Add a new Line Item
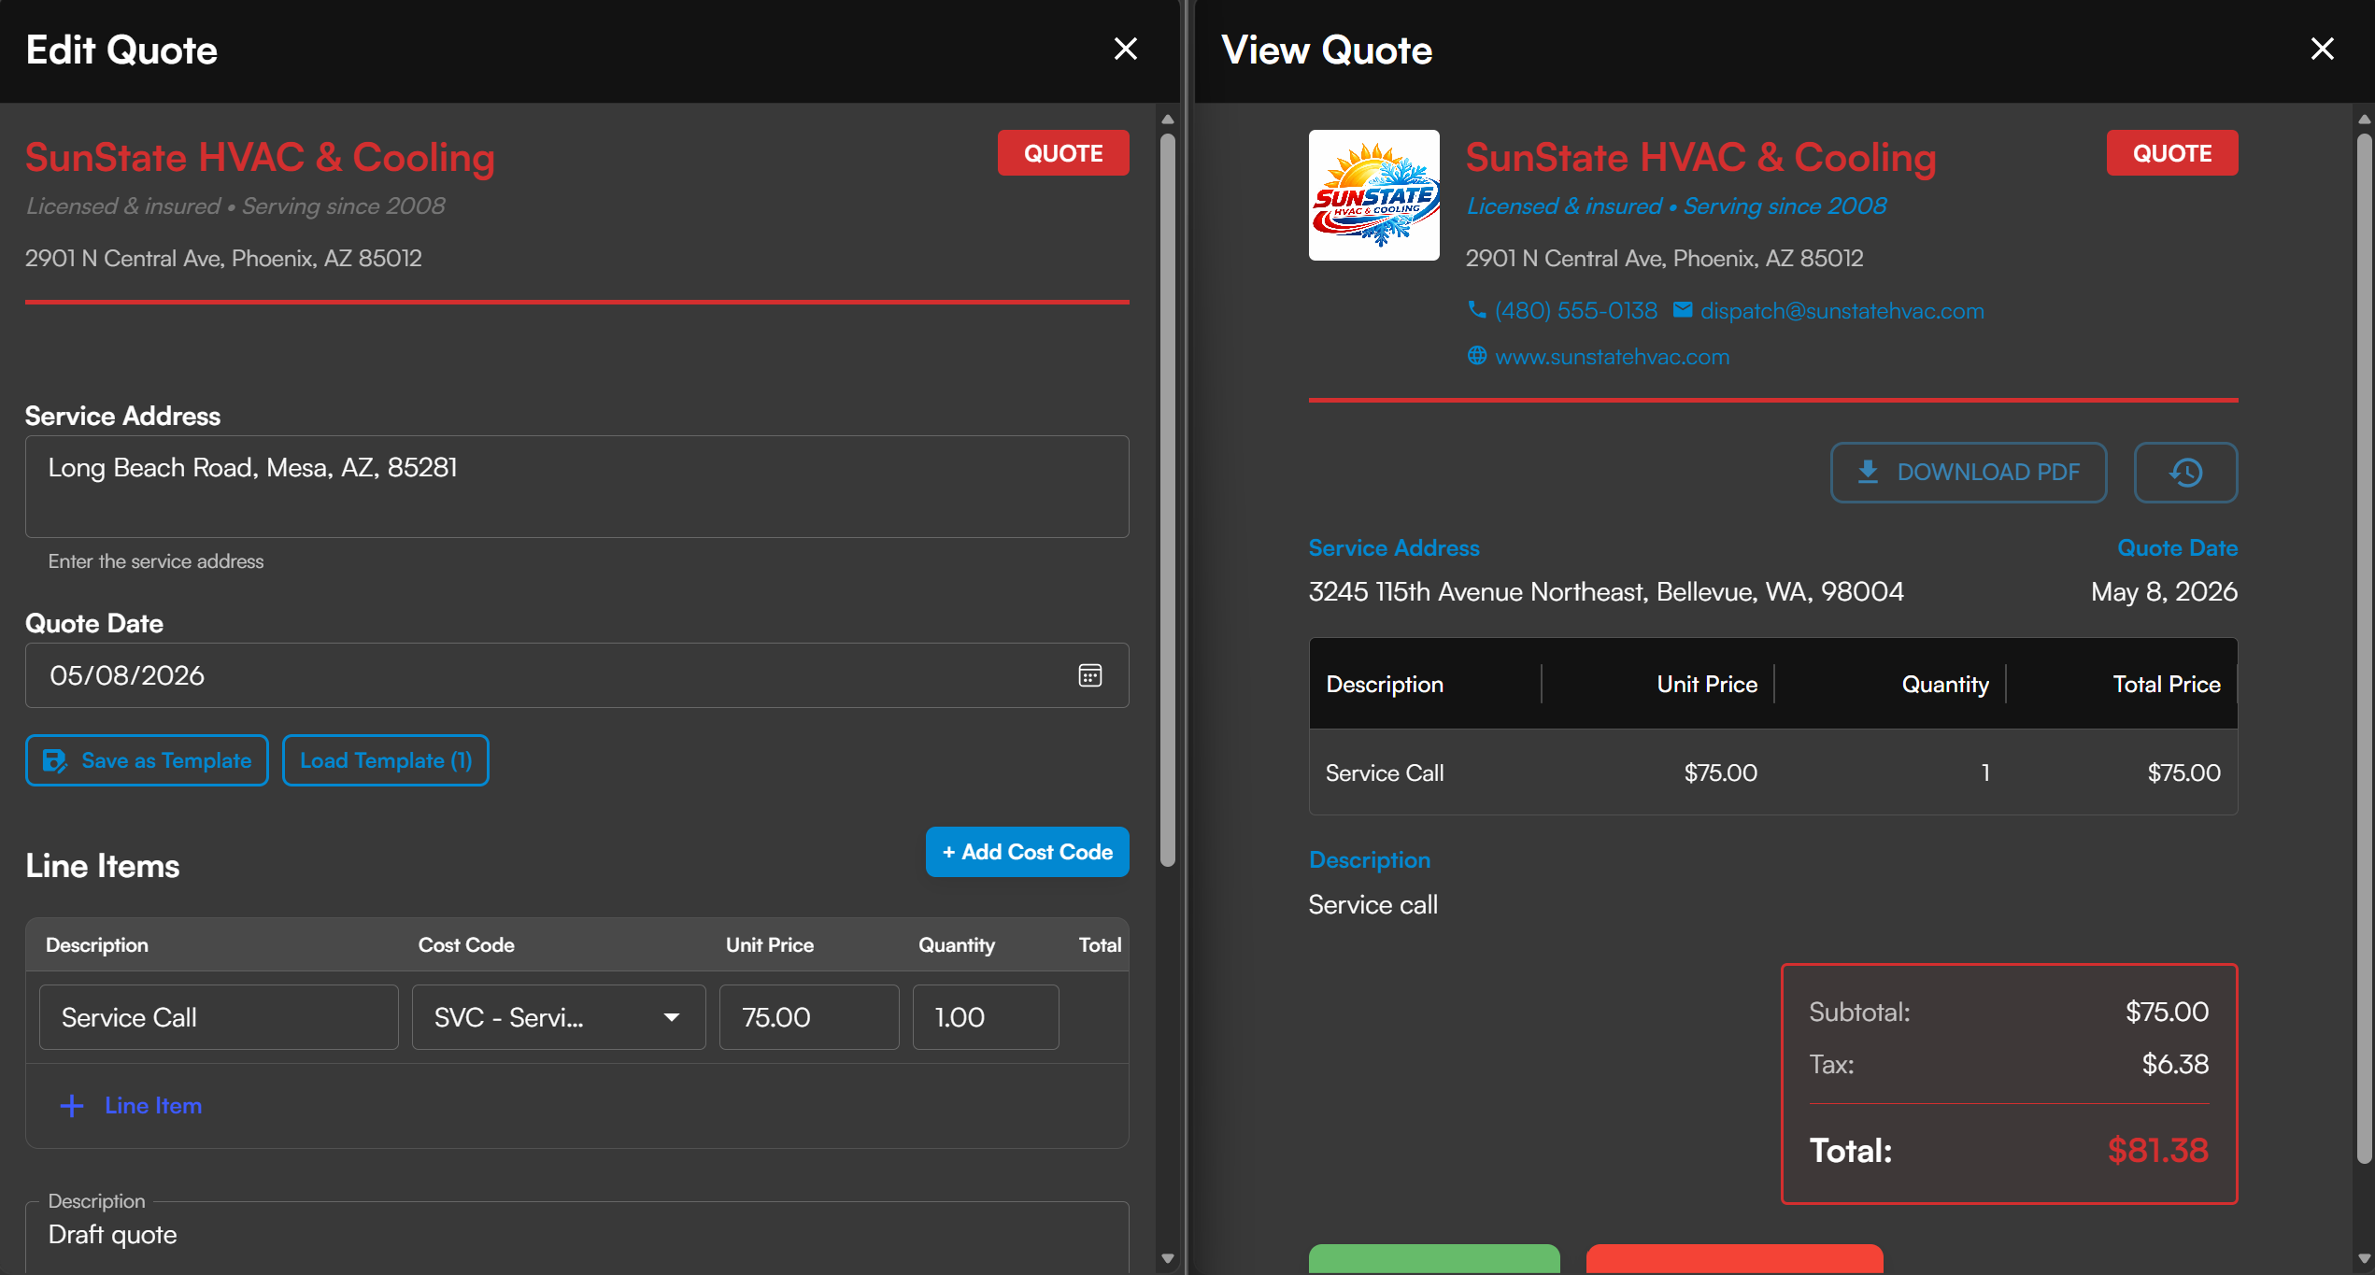Screen dimensions: 2375x1275 pos(131,1106)
